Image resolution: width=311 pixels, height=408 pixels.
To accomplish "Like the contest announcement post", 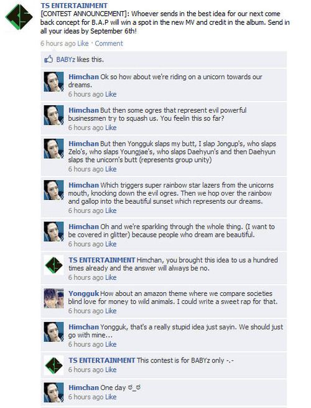I will pos(83,44).
